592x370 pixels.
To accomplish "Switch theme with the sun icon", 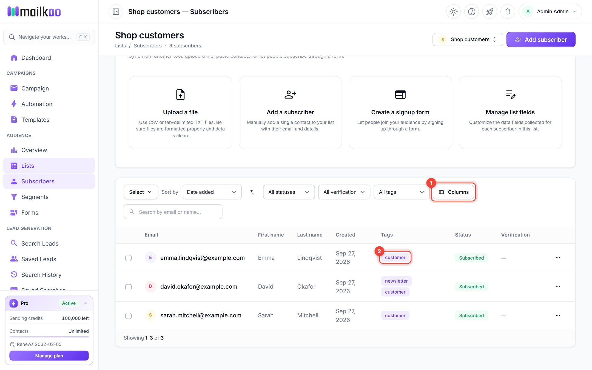I will [x=454, y=12].
